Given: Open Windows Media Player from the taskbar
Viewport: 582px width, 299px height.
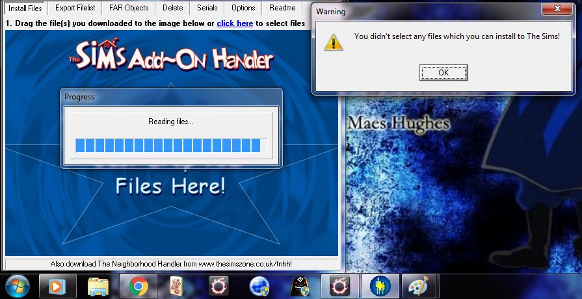Looking at the screenshot, I should 57,287.
